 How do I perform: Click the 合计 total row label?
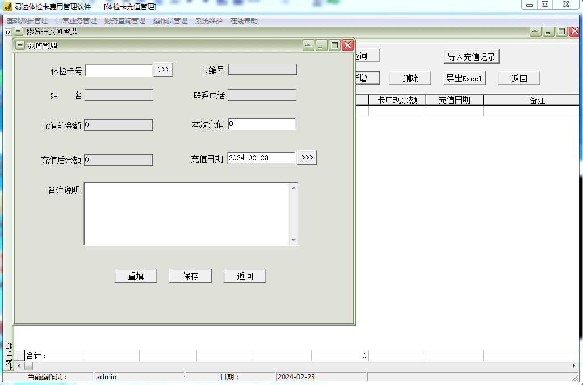[x=36, y=356]
